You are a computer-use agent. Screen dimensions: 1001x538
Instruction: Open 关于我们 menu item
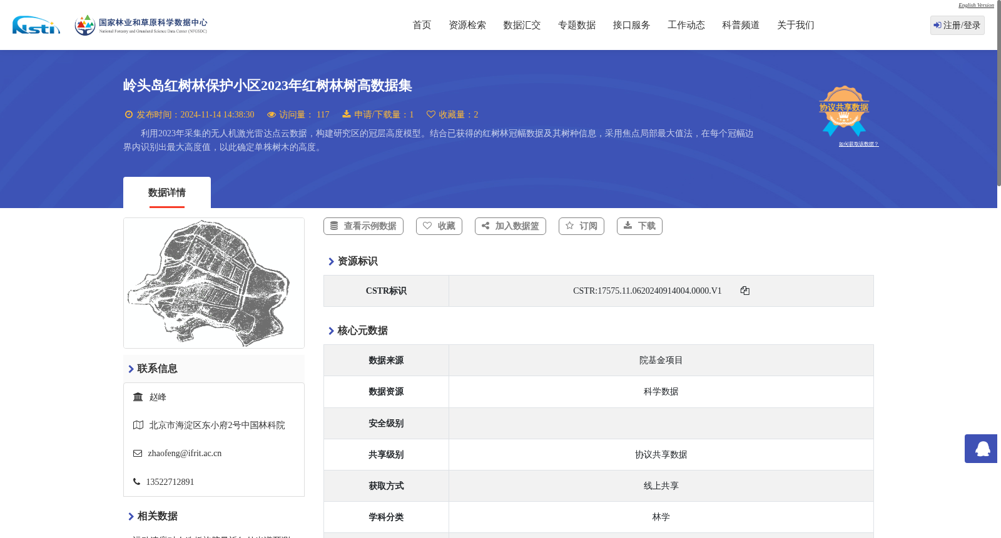(796, 25)
